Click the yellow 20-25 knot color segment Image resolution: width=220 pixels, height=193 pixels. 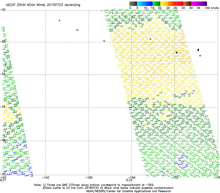pyautogui.click(x=164, y=4)
